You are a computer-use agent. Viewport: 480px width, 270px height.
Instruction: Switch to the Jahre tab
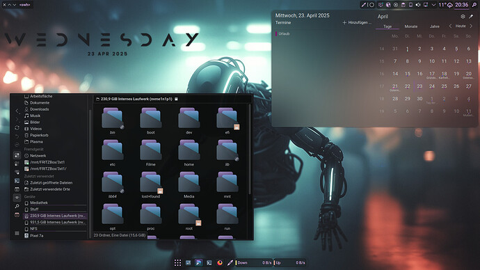(435, 26)
